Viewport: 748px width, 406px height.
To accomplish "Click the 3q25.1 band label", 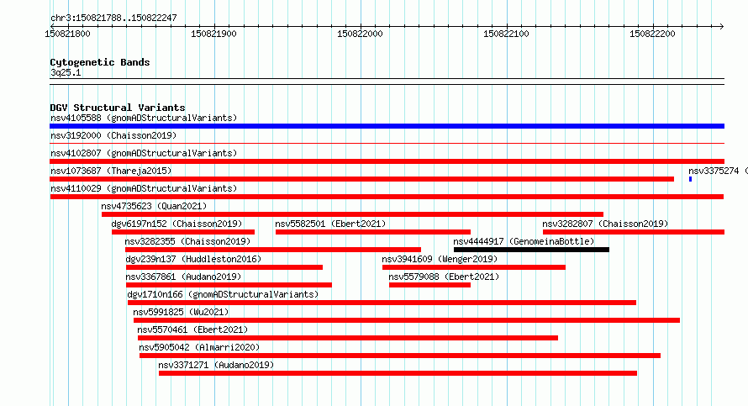I will click(x=66, y=72).
